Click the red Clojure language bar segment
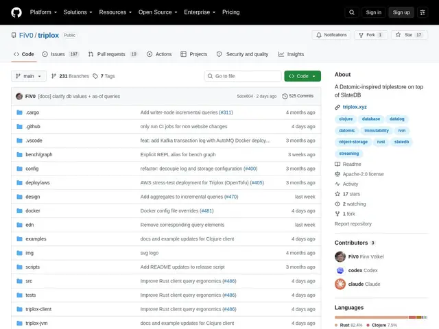The image size is (439, 329). coord(412,317)
